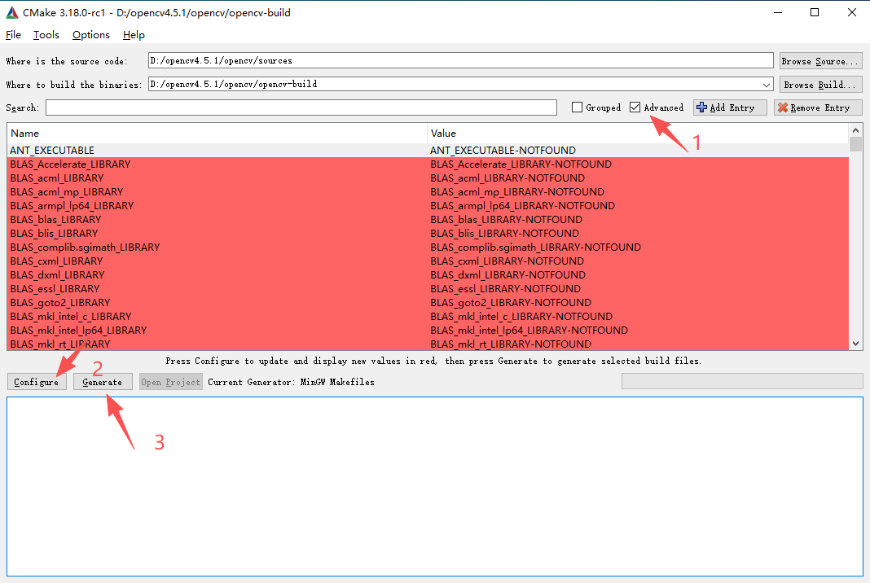The image size is (870, 583).
Task: Click the Current Generator: MinGW Makefiles label
Action: click(x=291, y=382)
